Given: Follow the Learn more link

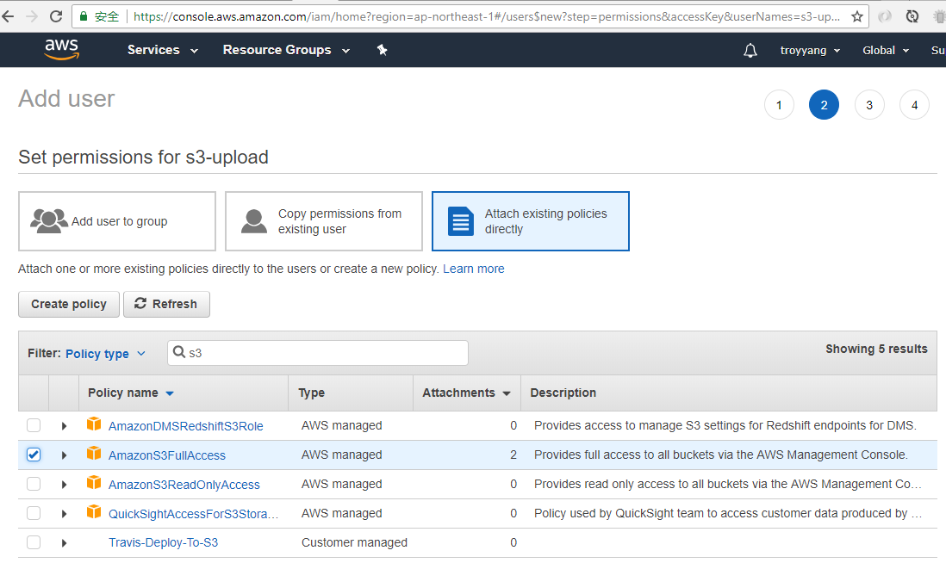Looking at the screenshot, I should [473, 269].
